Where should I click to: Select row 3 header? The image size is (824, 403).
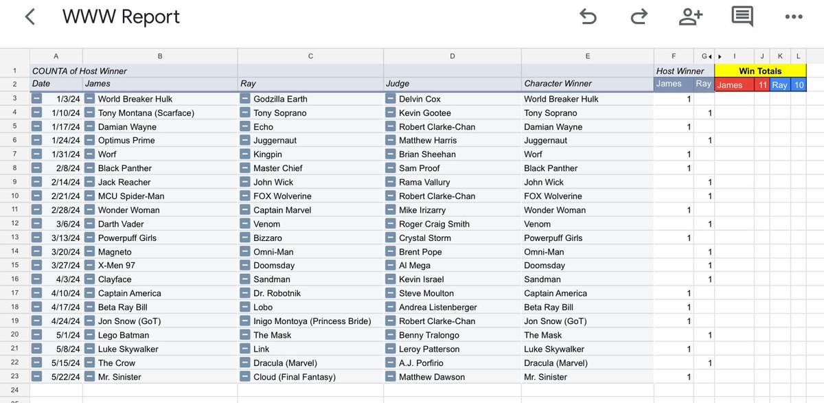click(14, 99)
